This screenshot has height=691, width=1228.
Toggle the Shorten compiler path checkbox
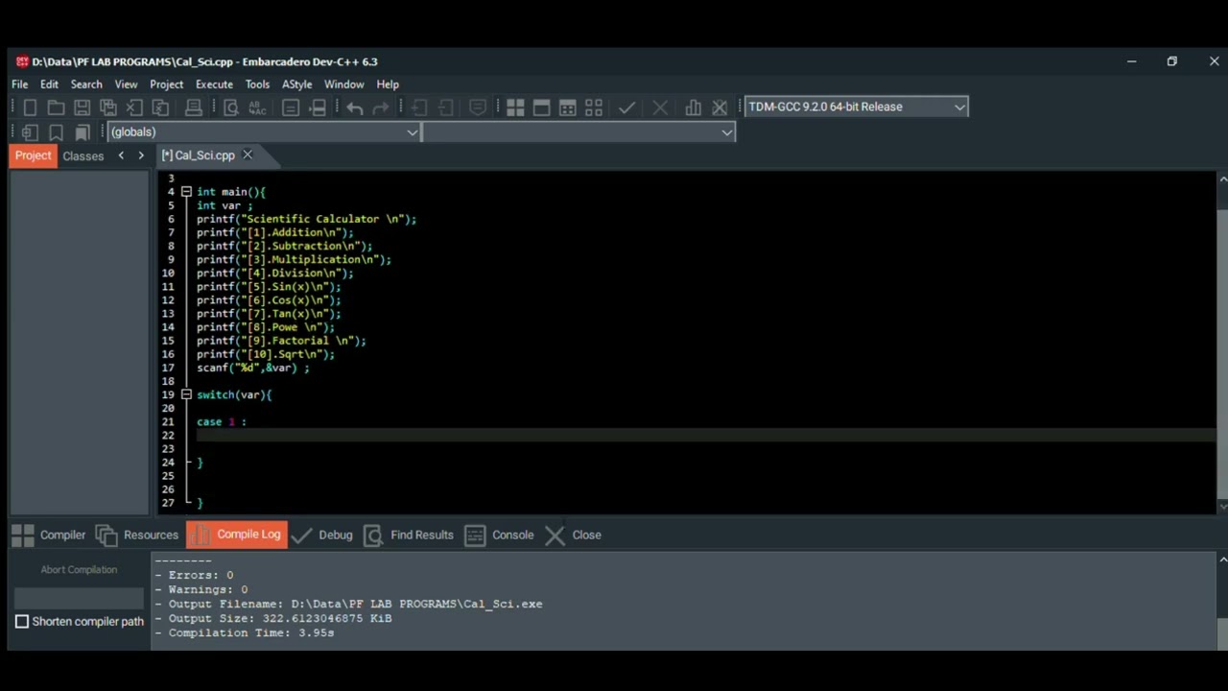[22, 622]
